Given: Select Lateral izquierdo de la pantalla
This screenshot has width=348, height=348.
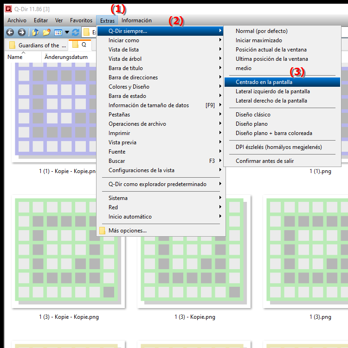Looking at the screenshot, I should [x=282, y=91].
